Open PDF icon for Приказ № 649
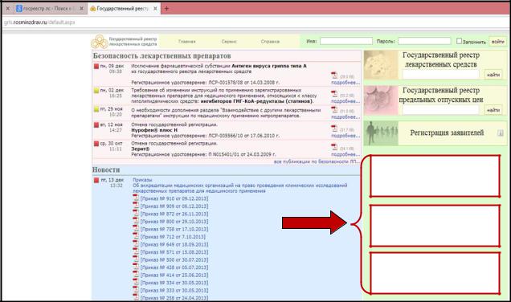 [136, 244]
